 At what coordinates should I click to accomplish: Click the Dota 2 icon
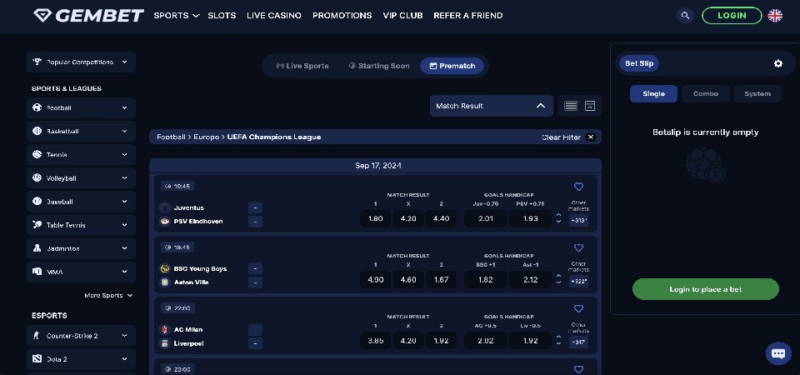37,358
